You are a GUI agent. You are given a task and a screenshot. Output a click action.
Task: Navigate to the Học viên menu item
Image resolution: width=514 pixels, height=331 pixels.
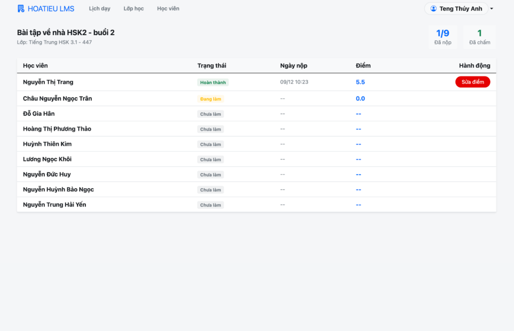(x=168, y=9)
